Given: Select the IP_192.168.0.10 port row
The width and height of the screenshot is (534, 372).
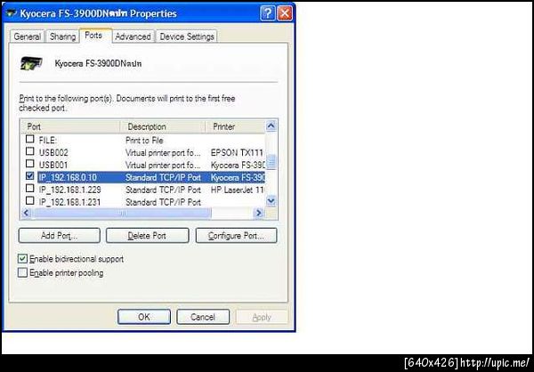Looking at the screenshot, I should click(x=151, y=177).
